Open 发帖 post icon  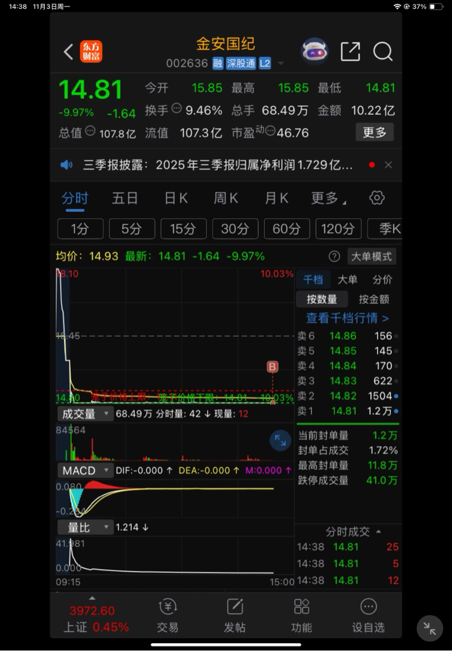click(234, 616)
